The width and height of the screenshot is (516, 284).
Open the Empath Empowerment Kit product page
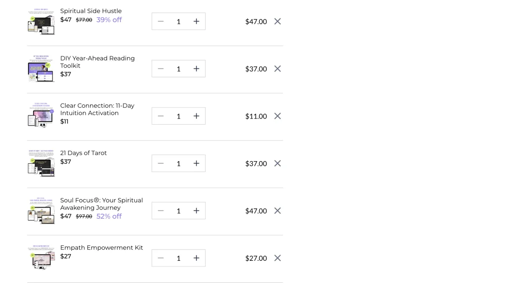[101, 247]
